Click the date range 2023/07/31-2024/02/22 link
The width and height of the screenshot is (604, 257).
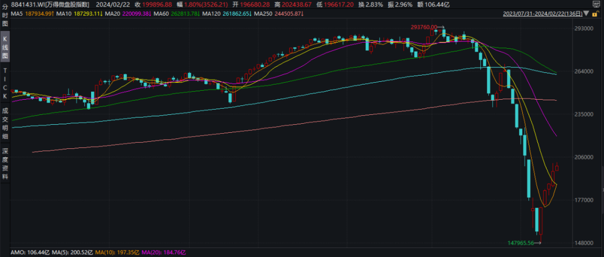[536, 13]
